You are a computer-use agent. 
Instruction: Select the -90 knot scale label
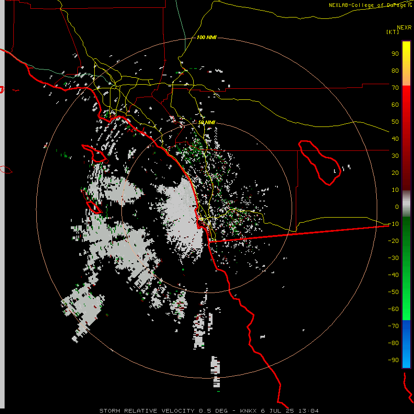pos(393,360)
